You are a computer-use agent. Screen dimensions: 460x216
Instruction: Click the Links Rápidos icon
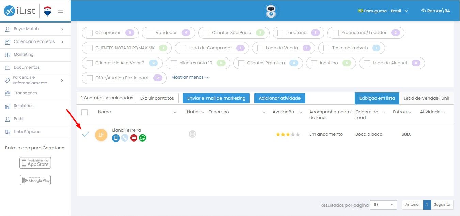click(7, 132)
